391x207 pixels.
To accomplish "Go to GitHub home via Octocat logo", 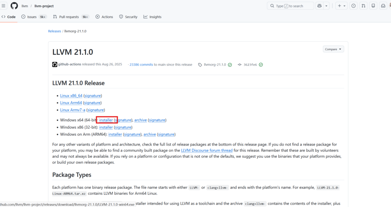I will (x=14, y=6).
